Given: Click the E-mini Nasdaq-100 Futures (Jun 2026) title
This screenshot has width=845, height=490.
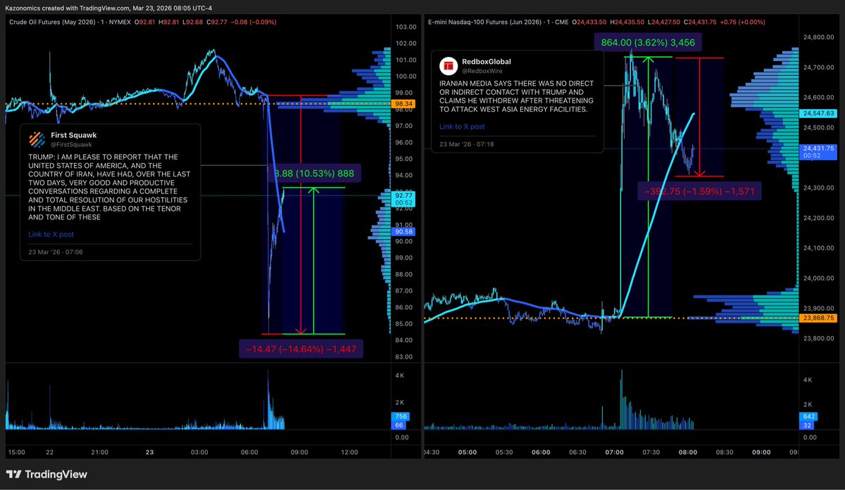Looking at the screenshot, I should pyautogui.click(x=486, y=22).
